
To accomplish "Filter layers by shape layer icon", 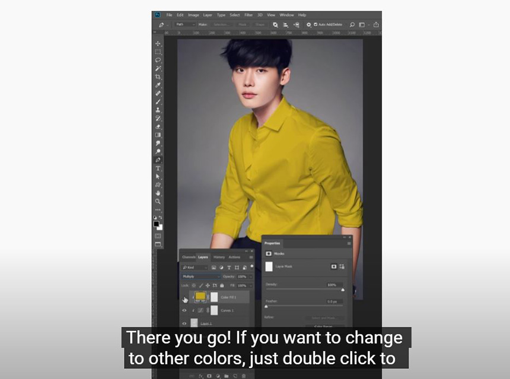I will (237, 267).
